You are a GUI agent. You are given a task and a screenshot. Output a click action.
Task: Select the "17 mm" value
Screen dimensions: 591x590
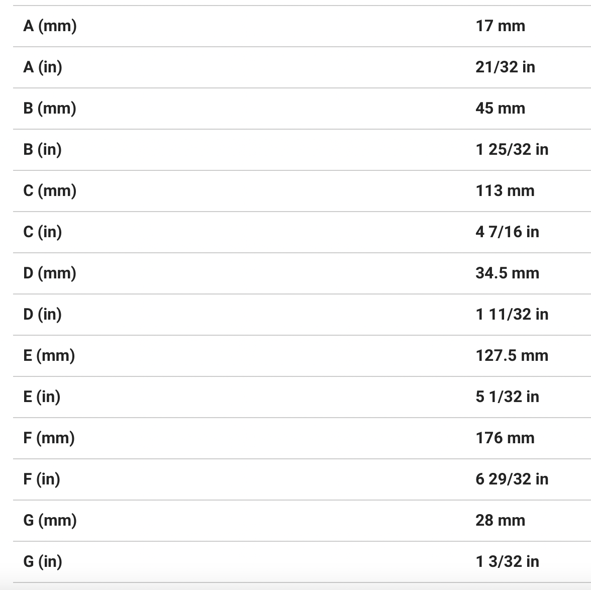pos(500,26)
